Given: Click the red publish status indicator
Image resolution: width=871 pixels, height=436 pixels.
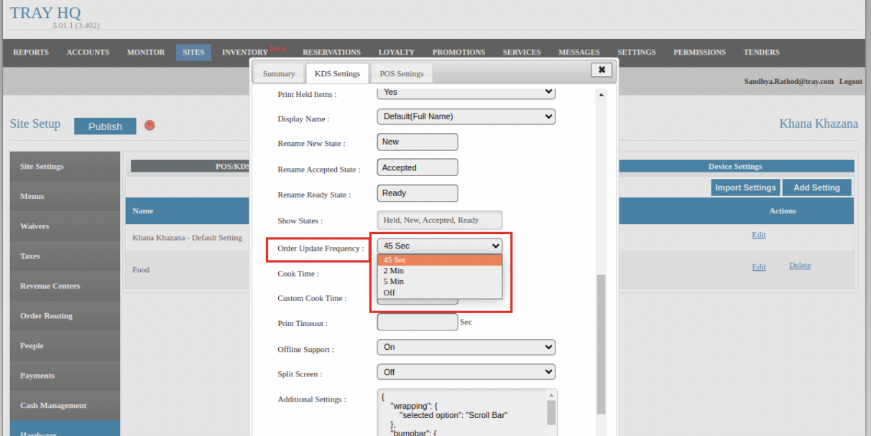Looking at the screenshot, I should [x=149, y=125].
